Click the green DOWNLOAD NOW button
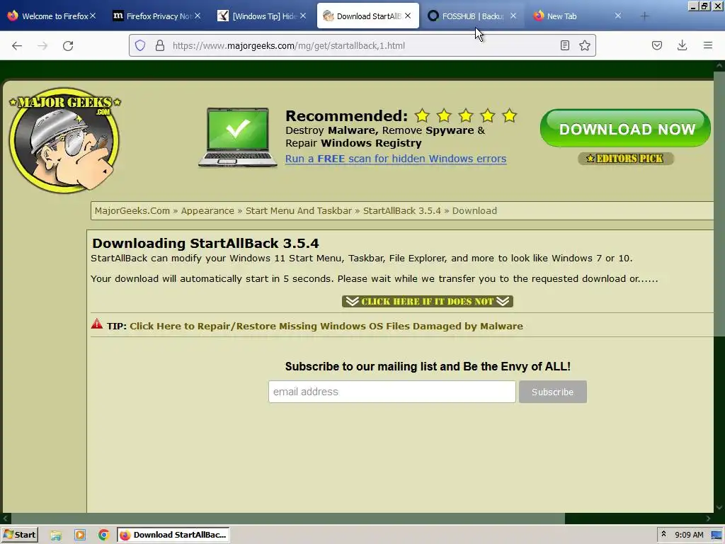The image size is (725, 544). pyautogui.click(x=625, y=128)
